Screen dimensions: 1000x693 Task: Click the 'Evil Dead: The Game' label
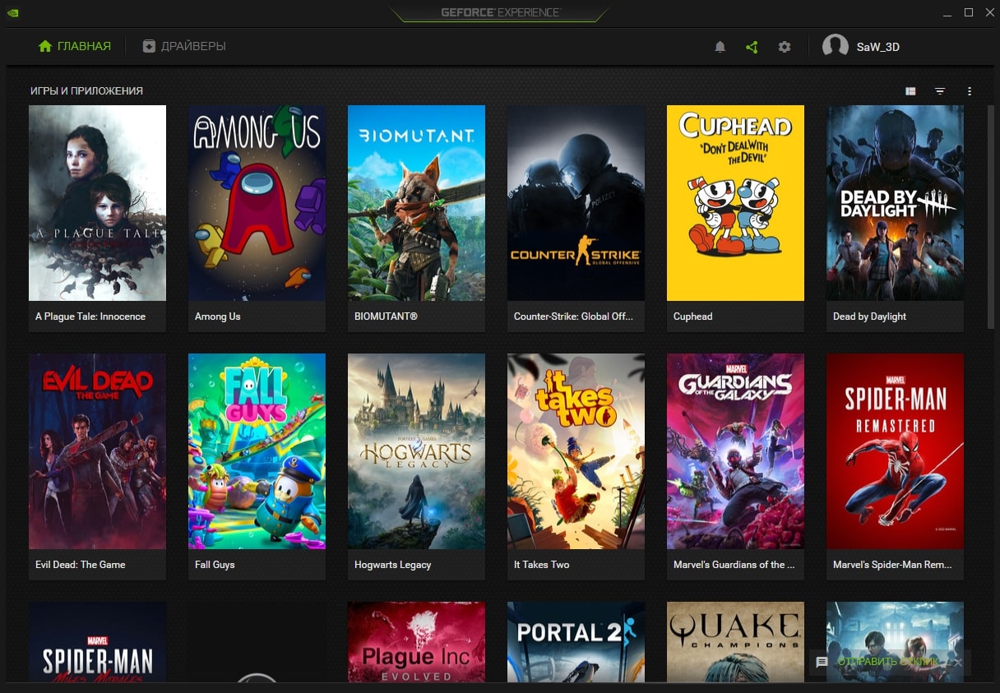point(81,565)
